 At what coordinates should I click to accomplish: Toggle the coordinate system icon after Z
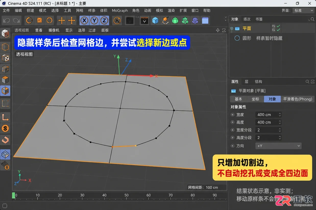117,20
